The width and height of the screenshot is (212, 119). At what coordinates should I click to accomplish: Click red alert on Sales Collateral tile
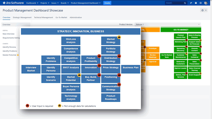200,53
